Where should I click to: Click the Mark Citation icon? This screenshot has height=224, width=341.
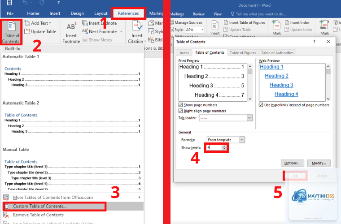pyautogui.click(x=324, y=25)
